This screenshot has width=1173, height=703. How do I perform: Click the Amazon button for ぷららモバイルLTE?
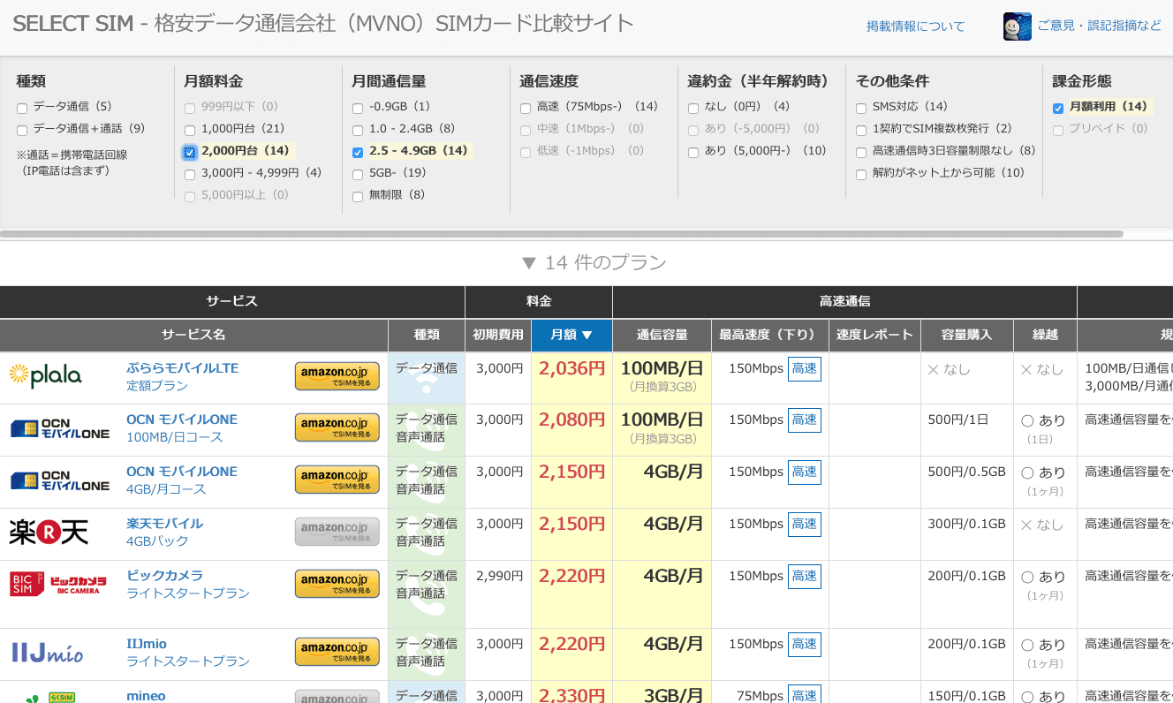(337, 376)
